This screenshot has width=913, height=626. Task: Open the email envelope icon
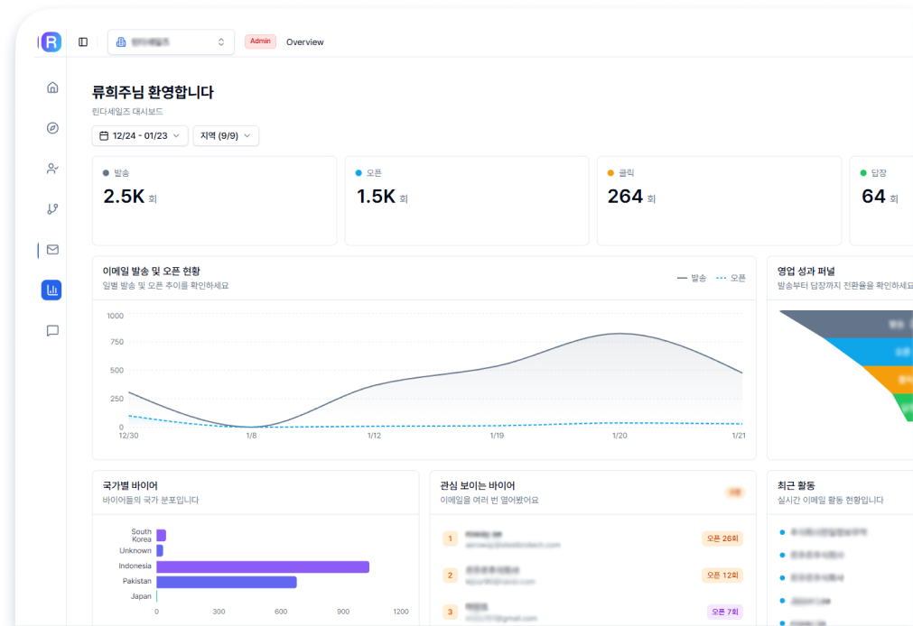[x=52, y=250]
